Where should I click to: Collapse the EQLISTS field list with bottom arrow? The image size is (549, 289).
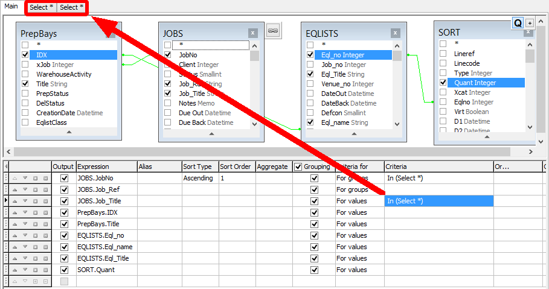[x=354, y=132]
